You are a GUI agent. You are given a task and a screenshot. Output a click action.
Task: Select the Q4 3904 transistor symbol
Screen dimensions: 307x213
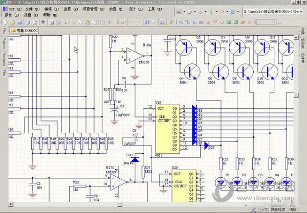(x=192, y=72)
